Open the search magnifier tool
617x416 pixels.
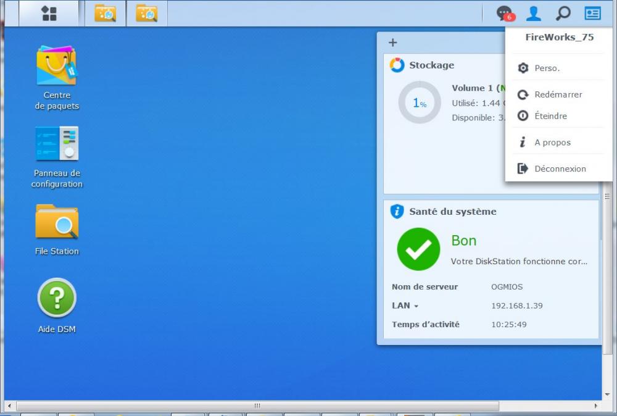(563, 14)
